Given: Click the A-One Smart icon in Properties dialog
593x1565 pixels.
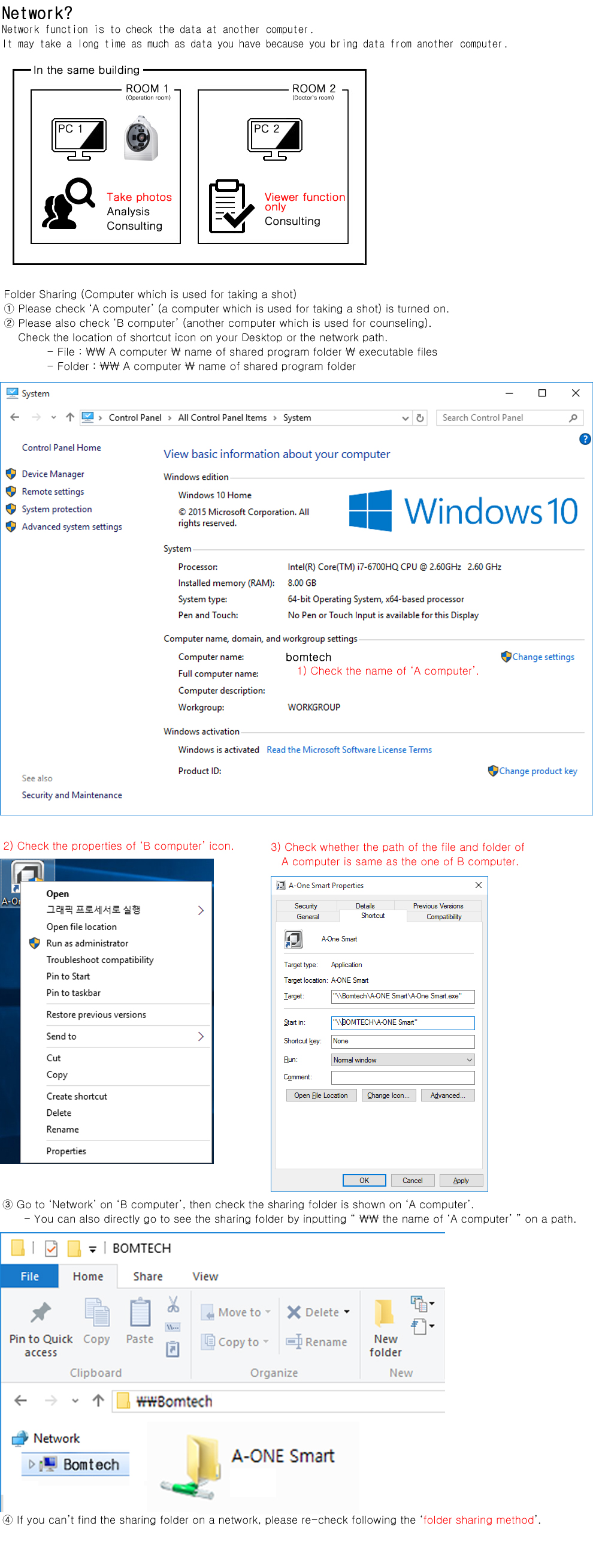Looking at the screenshot, I should click(x=294, y=939).
